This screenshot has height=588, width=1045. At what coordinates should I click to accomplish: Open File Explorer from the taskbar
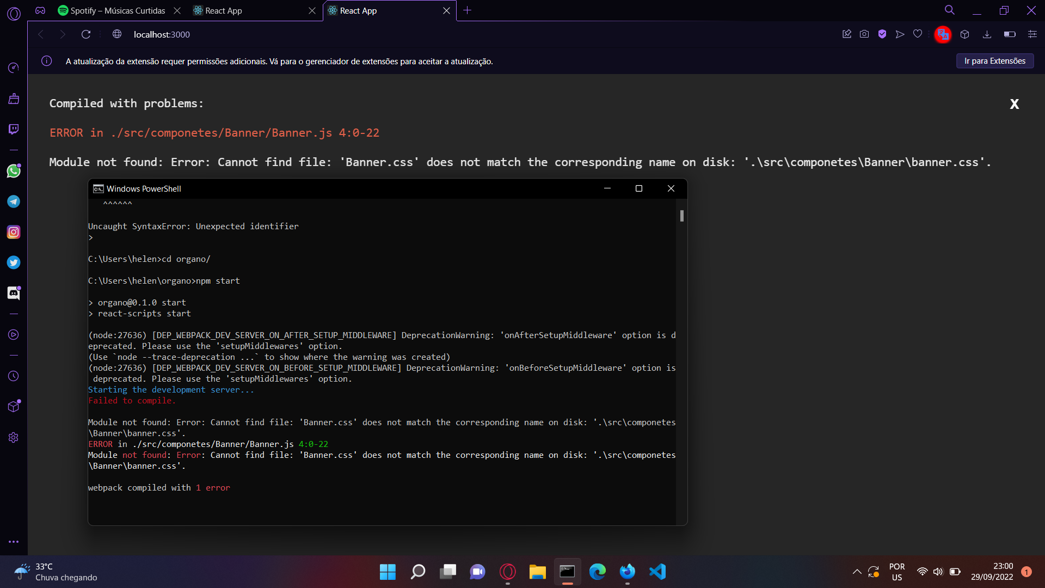click(x=538, y=572)
